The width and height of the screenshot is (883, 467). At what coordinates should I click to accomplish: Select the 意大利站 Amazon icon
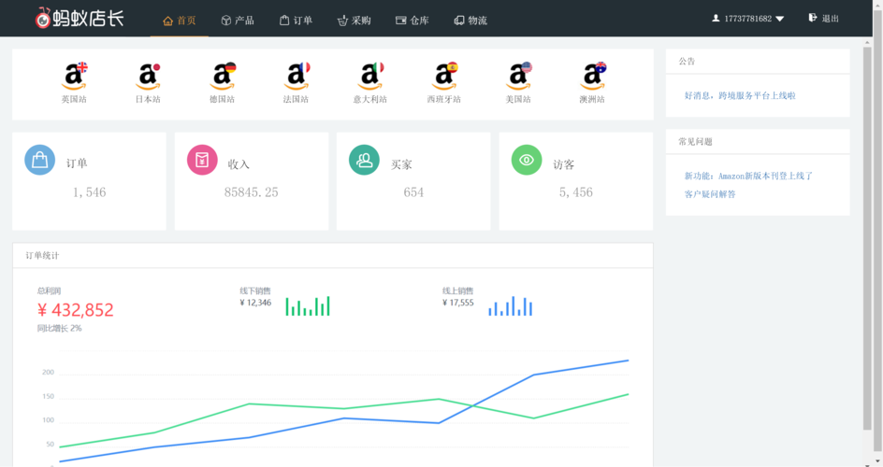(x=370, y=76)
